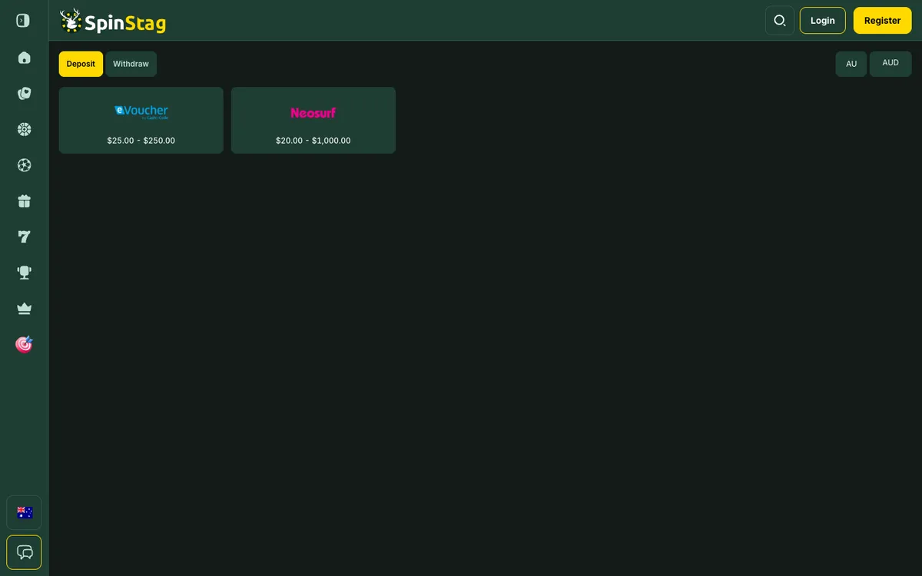The image size is (922, 576).
Task: Expand the sidebar with the panel toggle icon
Action: click(23, 21)
